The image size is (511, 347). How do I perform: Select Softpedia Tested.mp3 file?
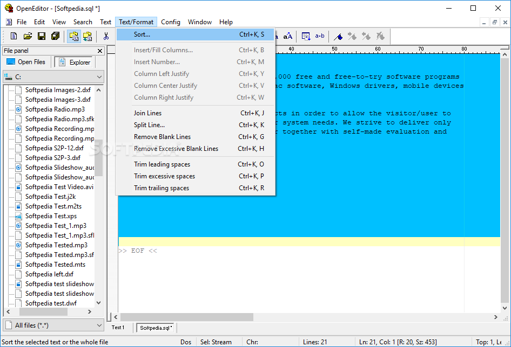point(56,245)
